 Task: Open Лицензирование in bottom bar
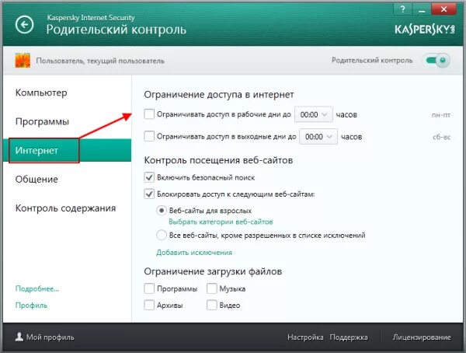[x=422, y=337]
